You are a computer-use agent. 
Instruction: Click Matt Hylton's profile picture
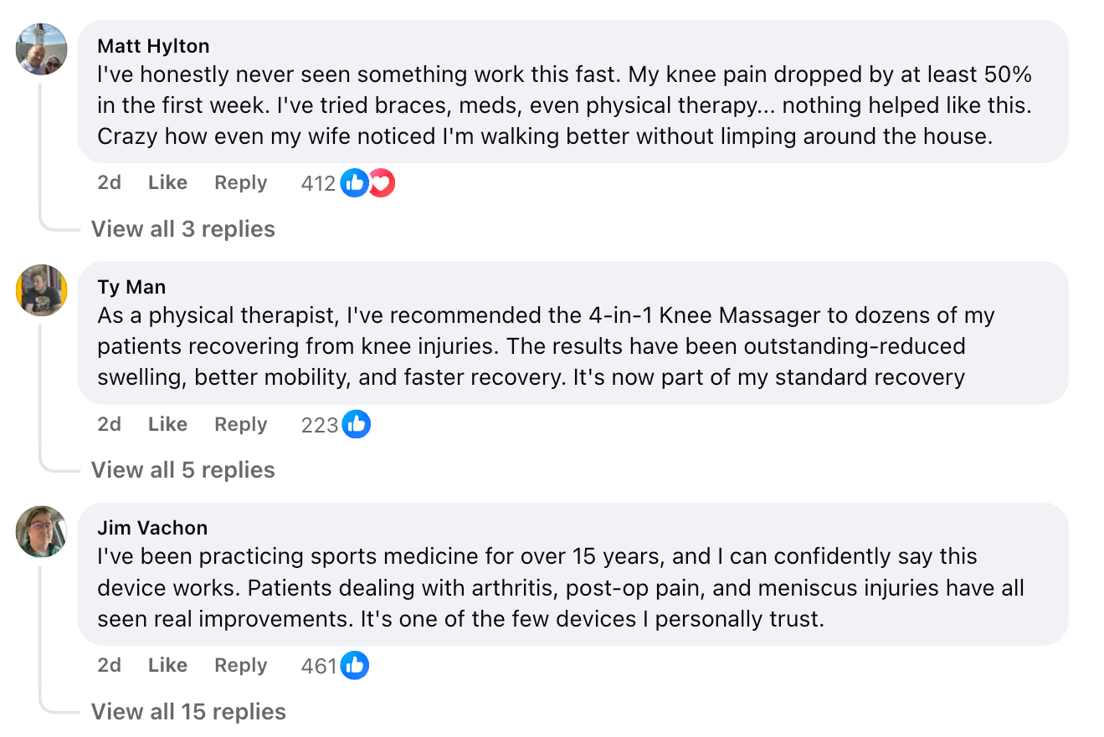(x=41, y=49)
